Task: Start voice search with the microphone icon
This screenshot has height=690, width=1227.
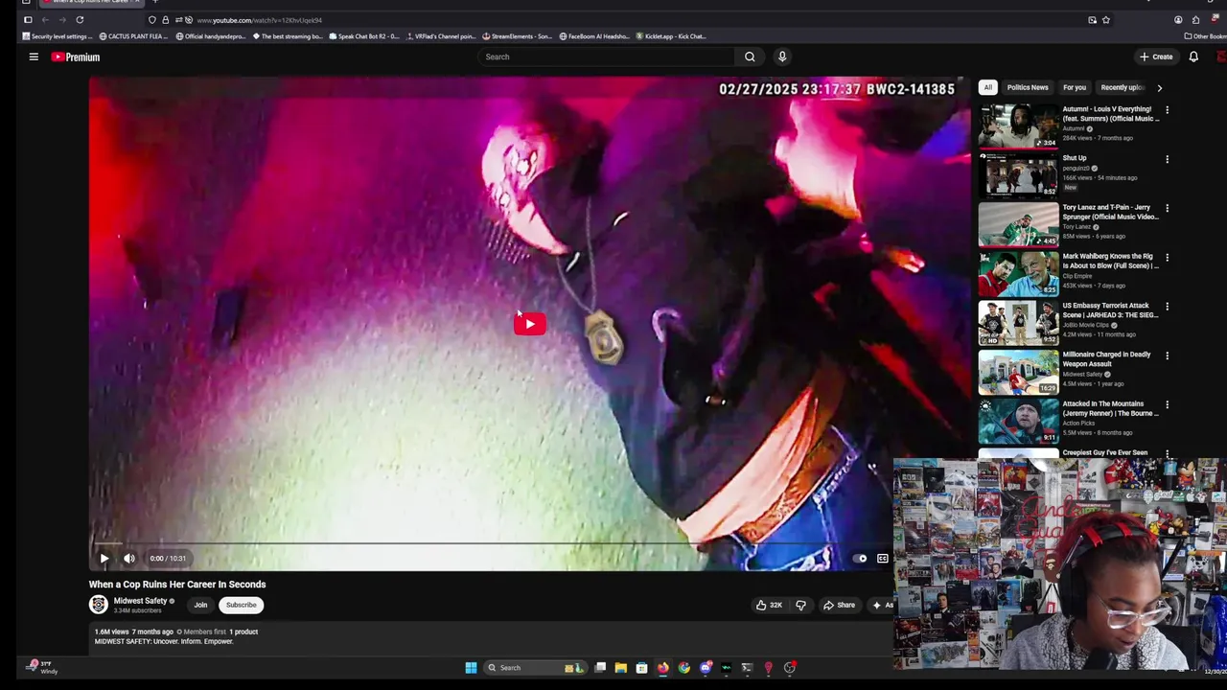Action: pos(782,57)
